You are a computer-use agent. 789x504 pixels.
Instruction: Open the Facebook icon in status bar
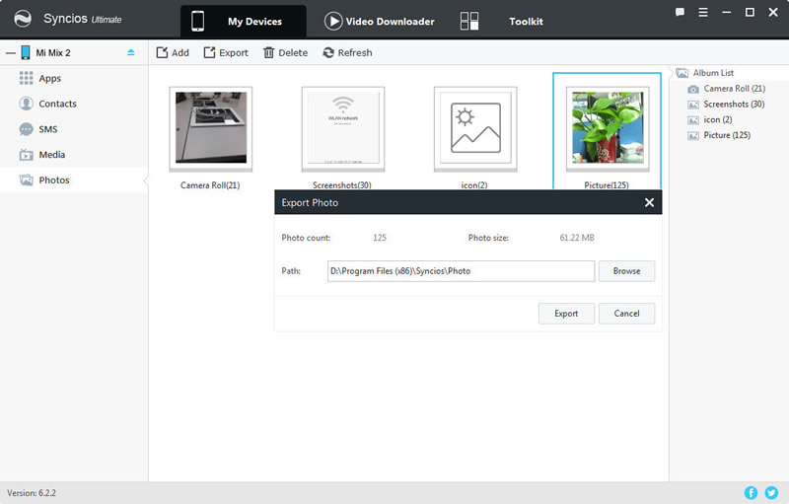coord(751,493)
